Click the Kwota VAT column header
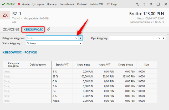The image size is (169, 110). [104, 65]
